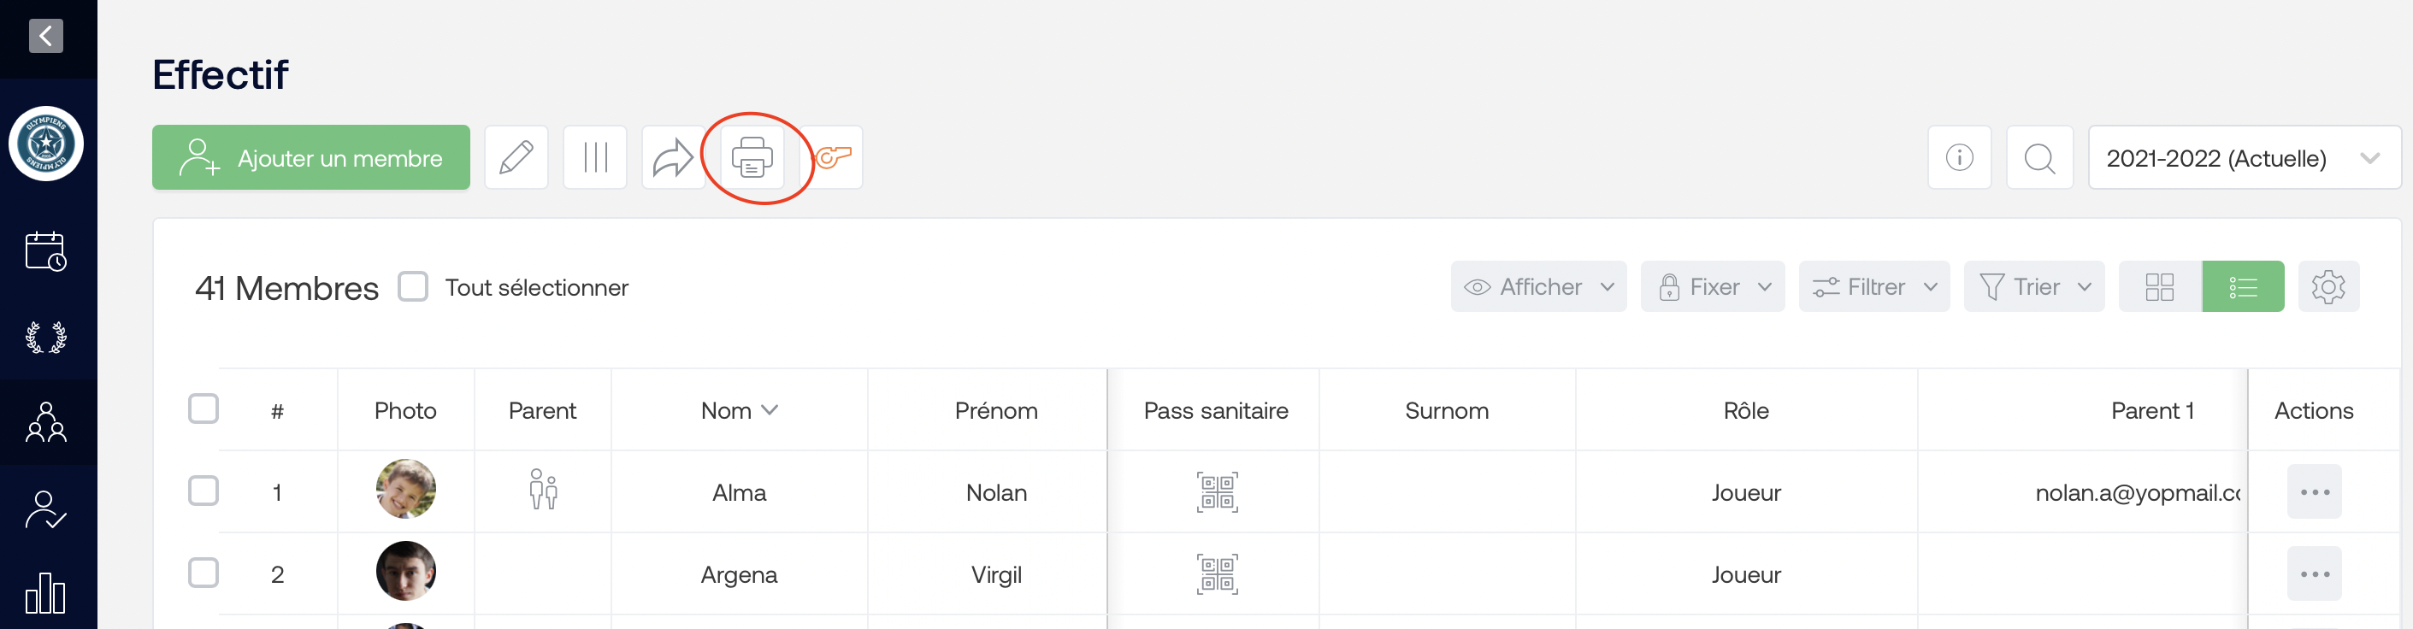The height and width of the screenshot is (629, 2413).
Task: Click the info circle icon
Action: click(1959, 157)
